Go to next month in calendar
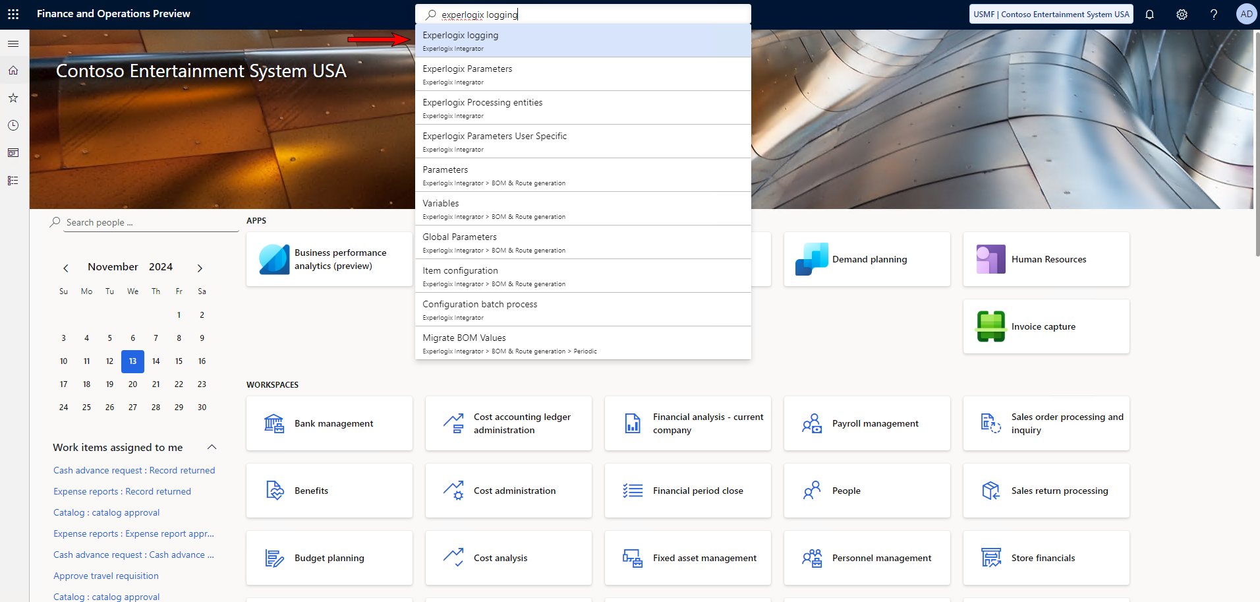This screenshot has width=1260, height=602. (x=200, y=268)
